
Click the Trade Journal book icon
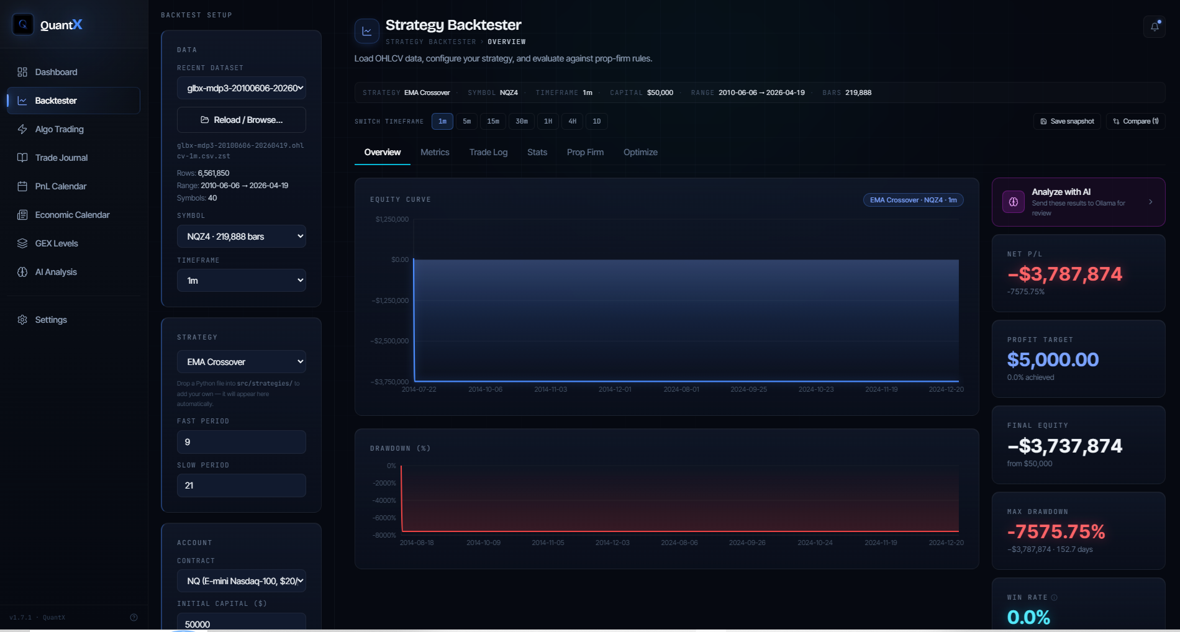[x=22, y=158]
